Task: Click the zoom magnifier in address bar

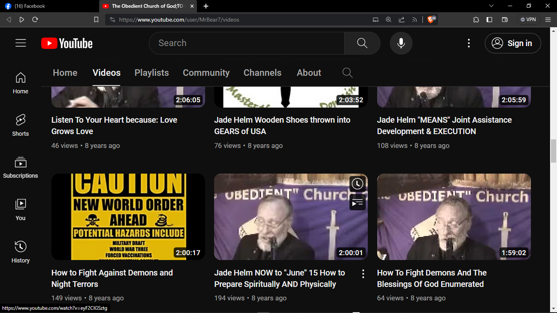Action: pos(389,20)
